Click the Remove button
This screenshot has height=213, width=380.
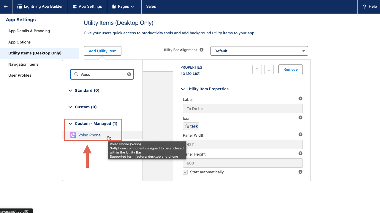[290, 69]
